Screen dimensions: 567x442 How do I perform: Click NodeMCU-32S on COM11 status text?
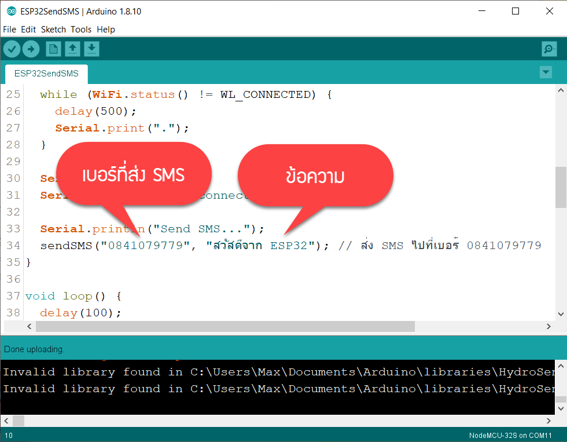(x=510, y=436)
